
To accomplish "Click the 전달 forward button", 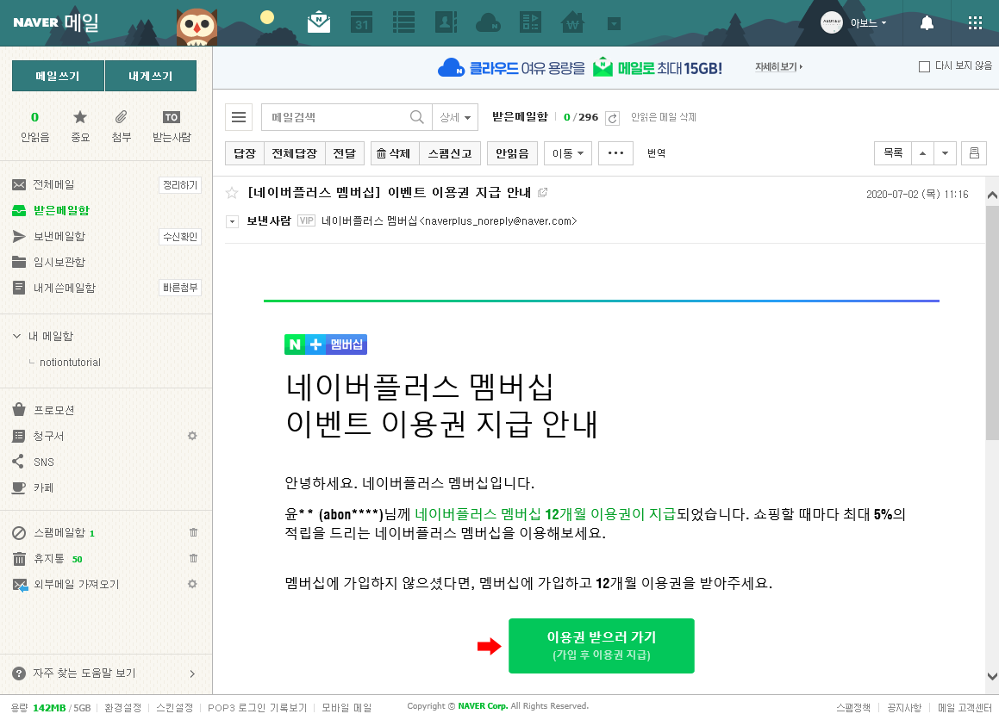I will 345,153.
